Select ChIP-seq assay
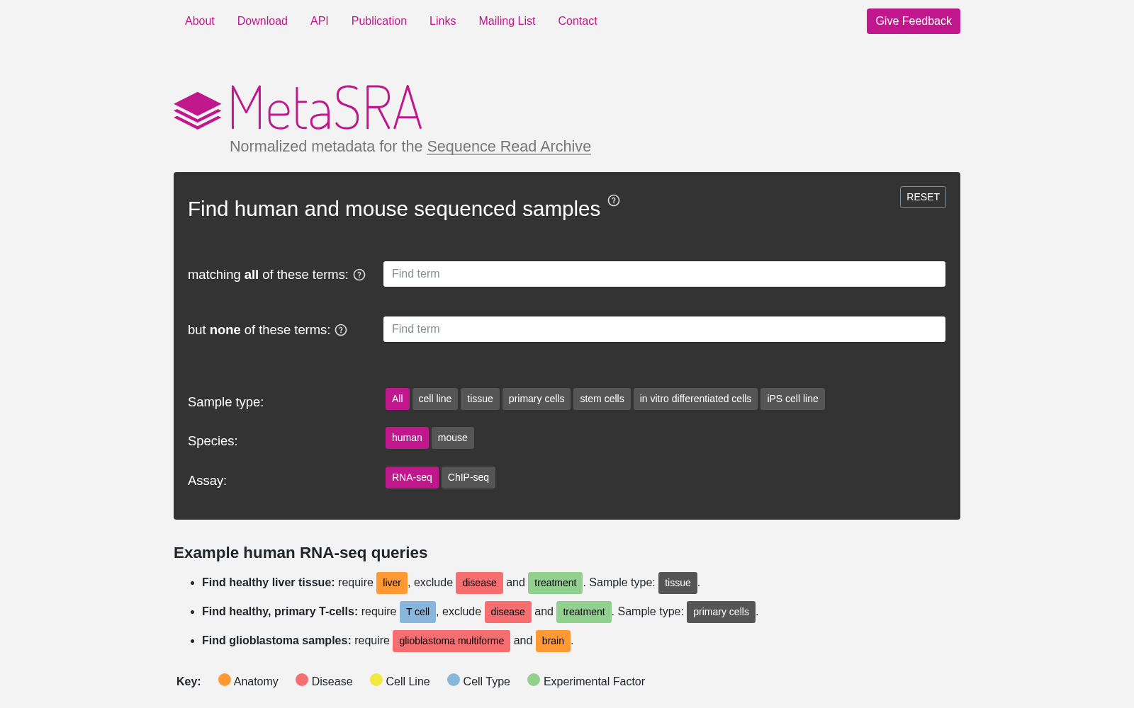This screenshot has width=1134, height=708. [x=468, y=477]
